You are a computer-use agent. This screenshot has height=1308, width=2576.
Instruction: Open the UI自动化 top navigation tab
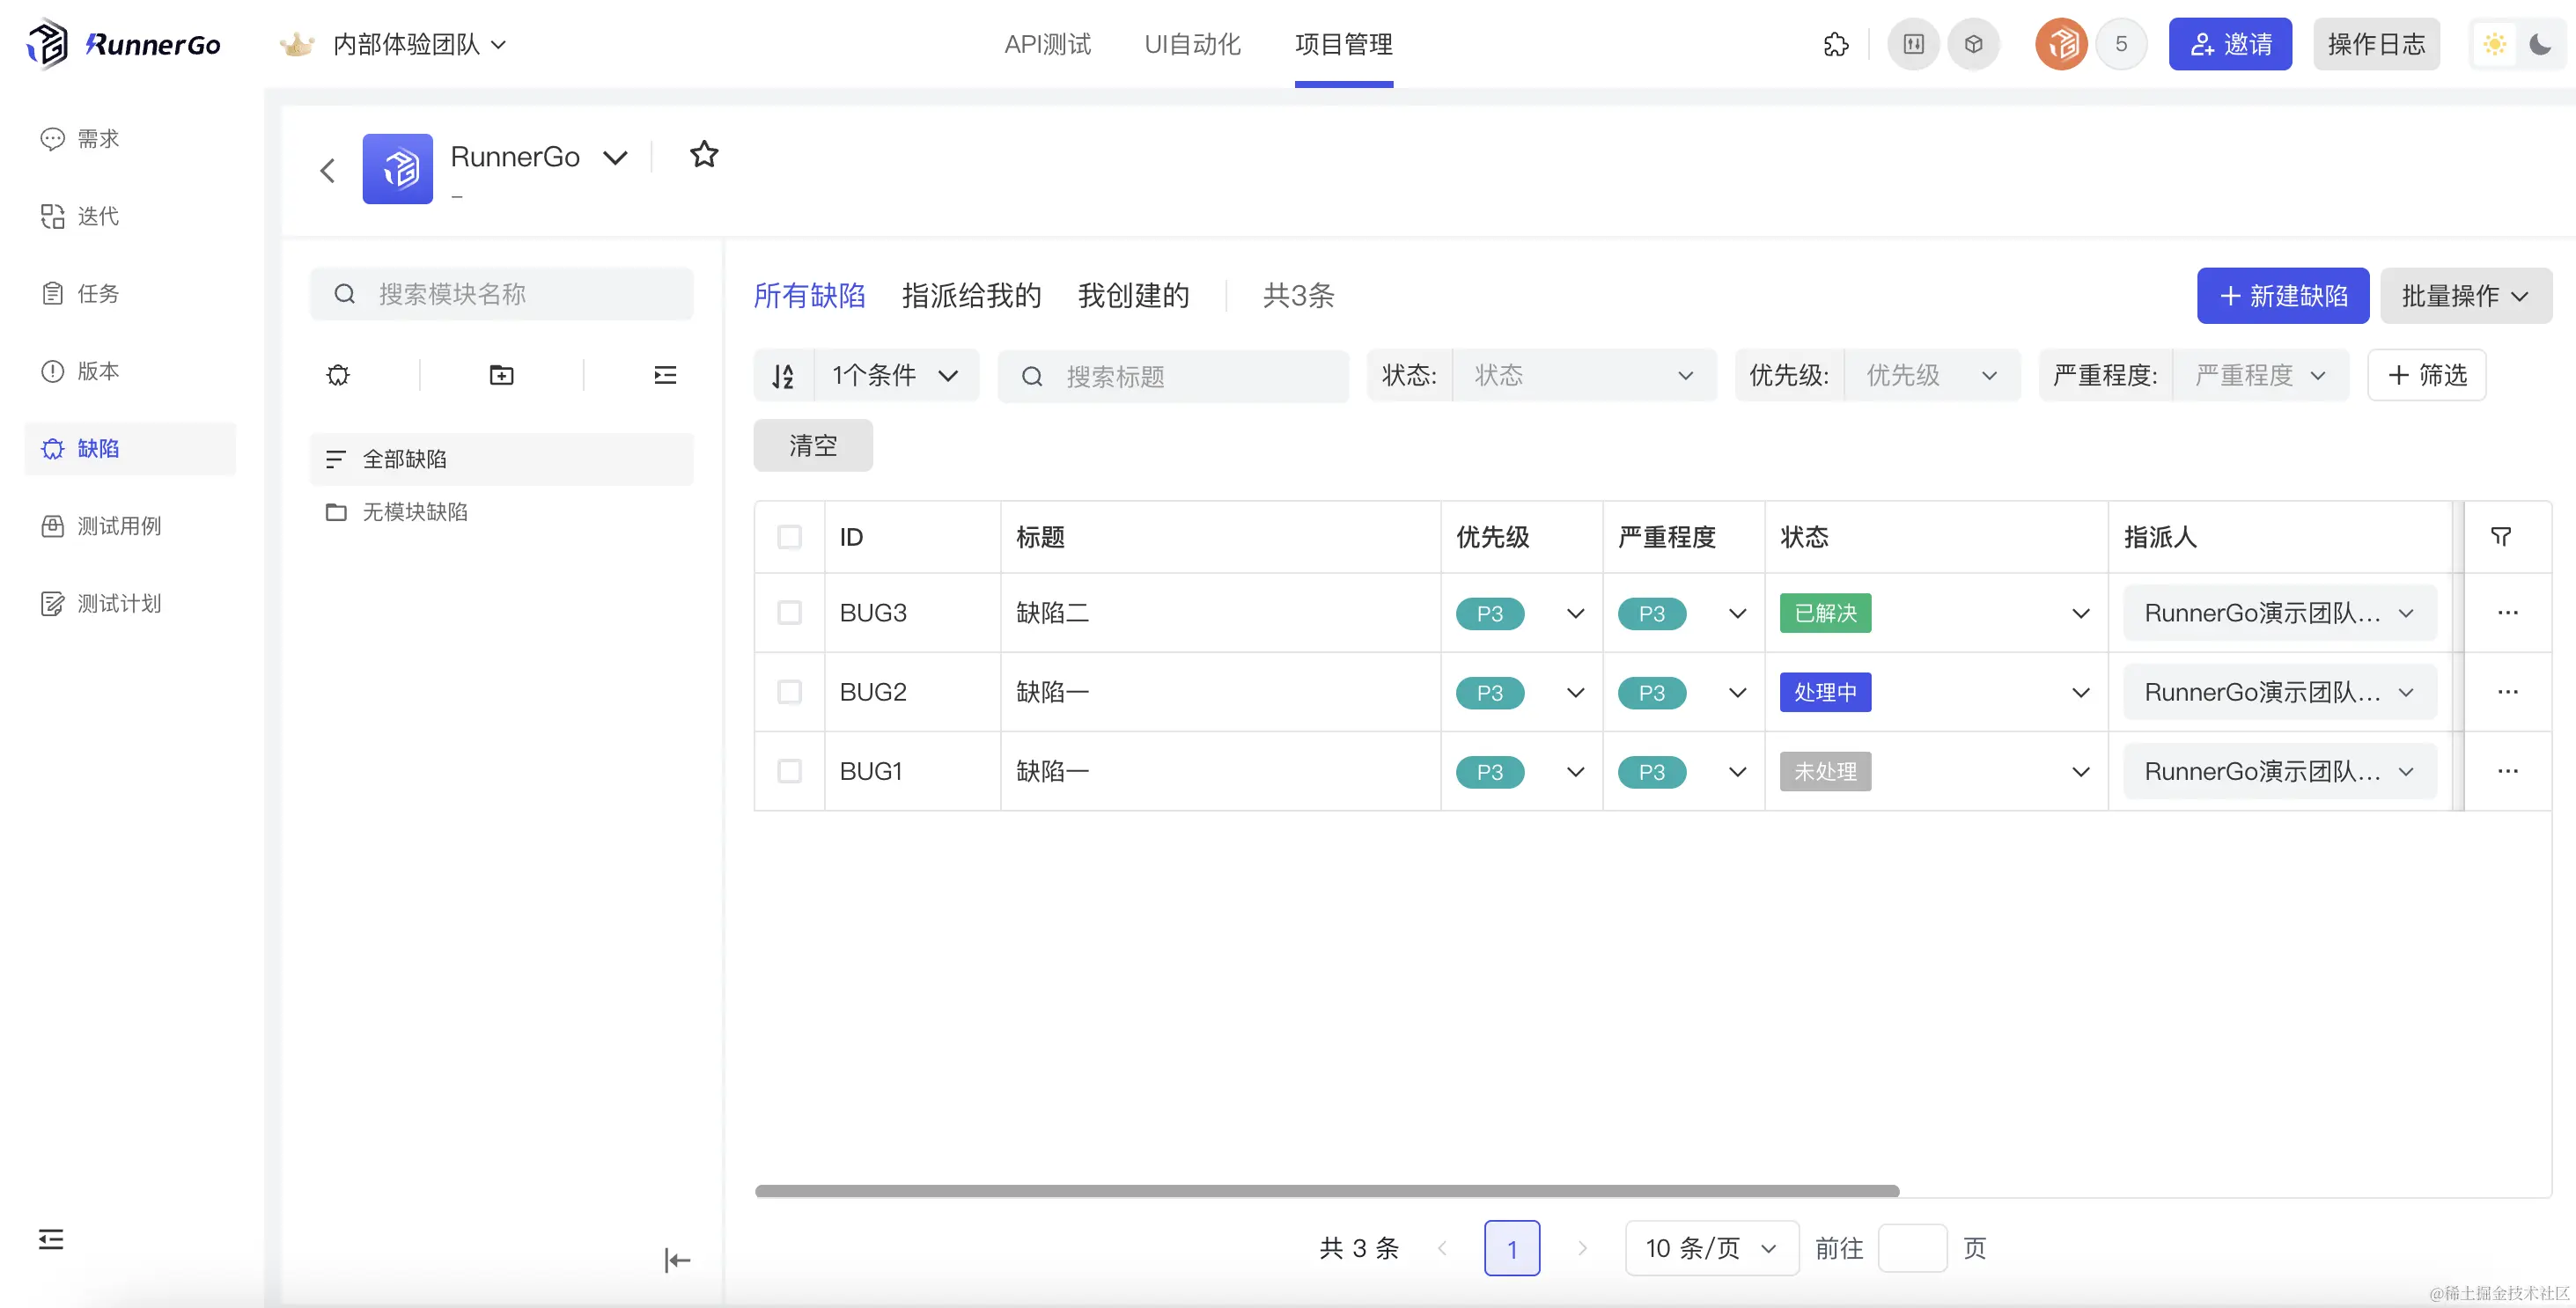coord(1192,44)
